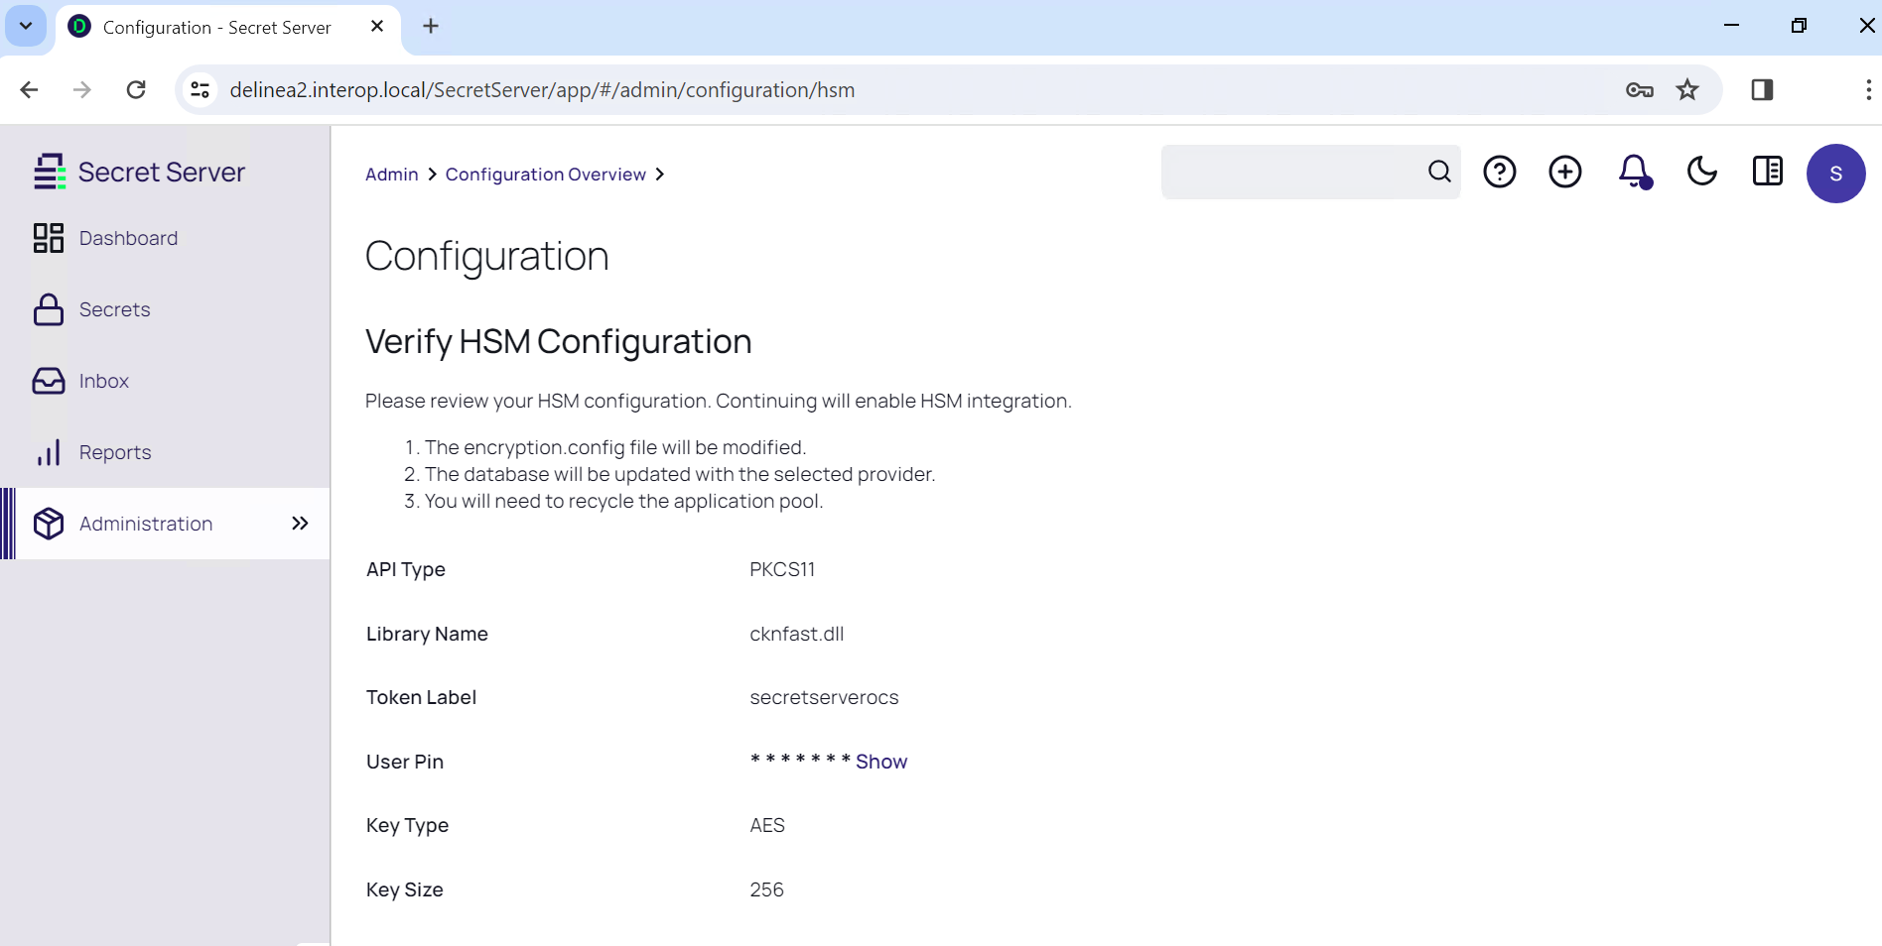The height and width of the screenshot is (946, 1882).
Task: Click the Configuration page heading
Action: (487, 256)
